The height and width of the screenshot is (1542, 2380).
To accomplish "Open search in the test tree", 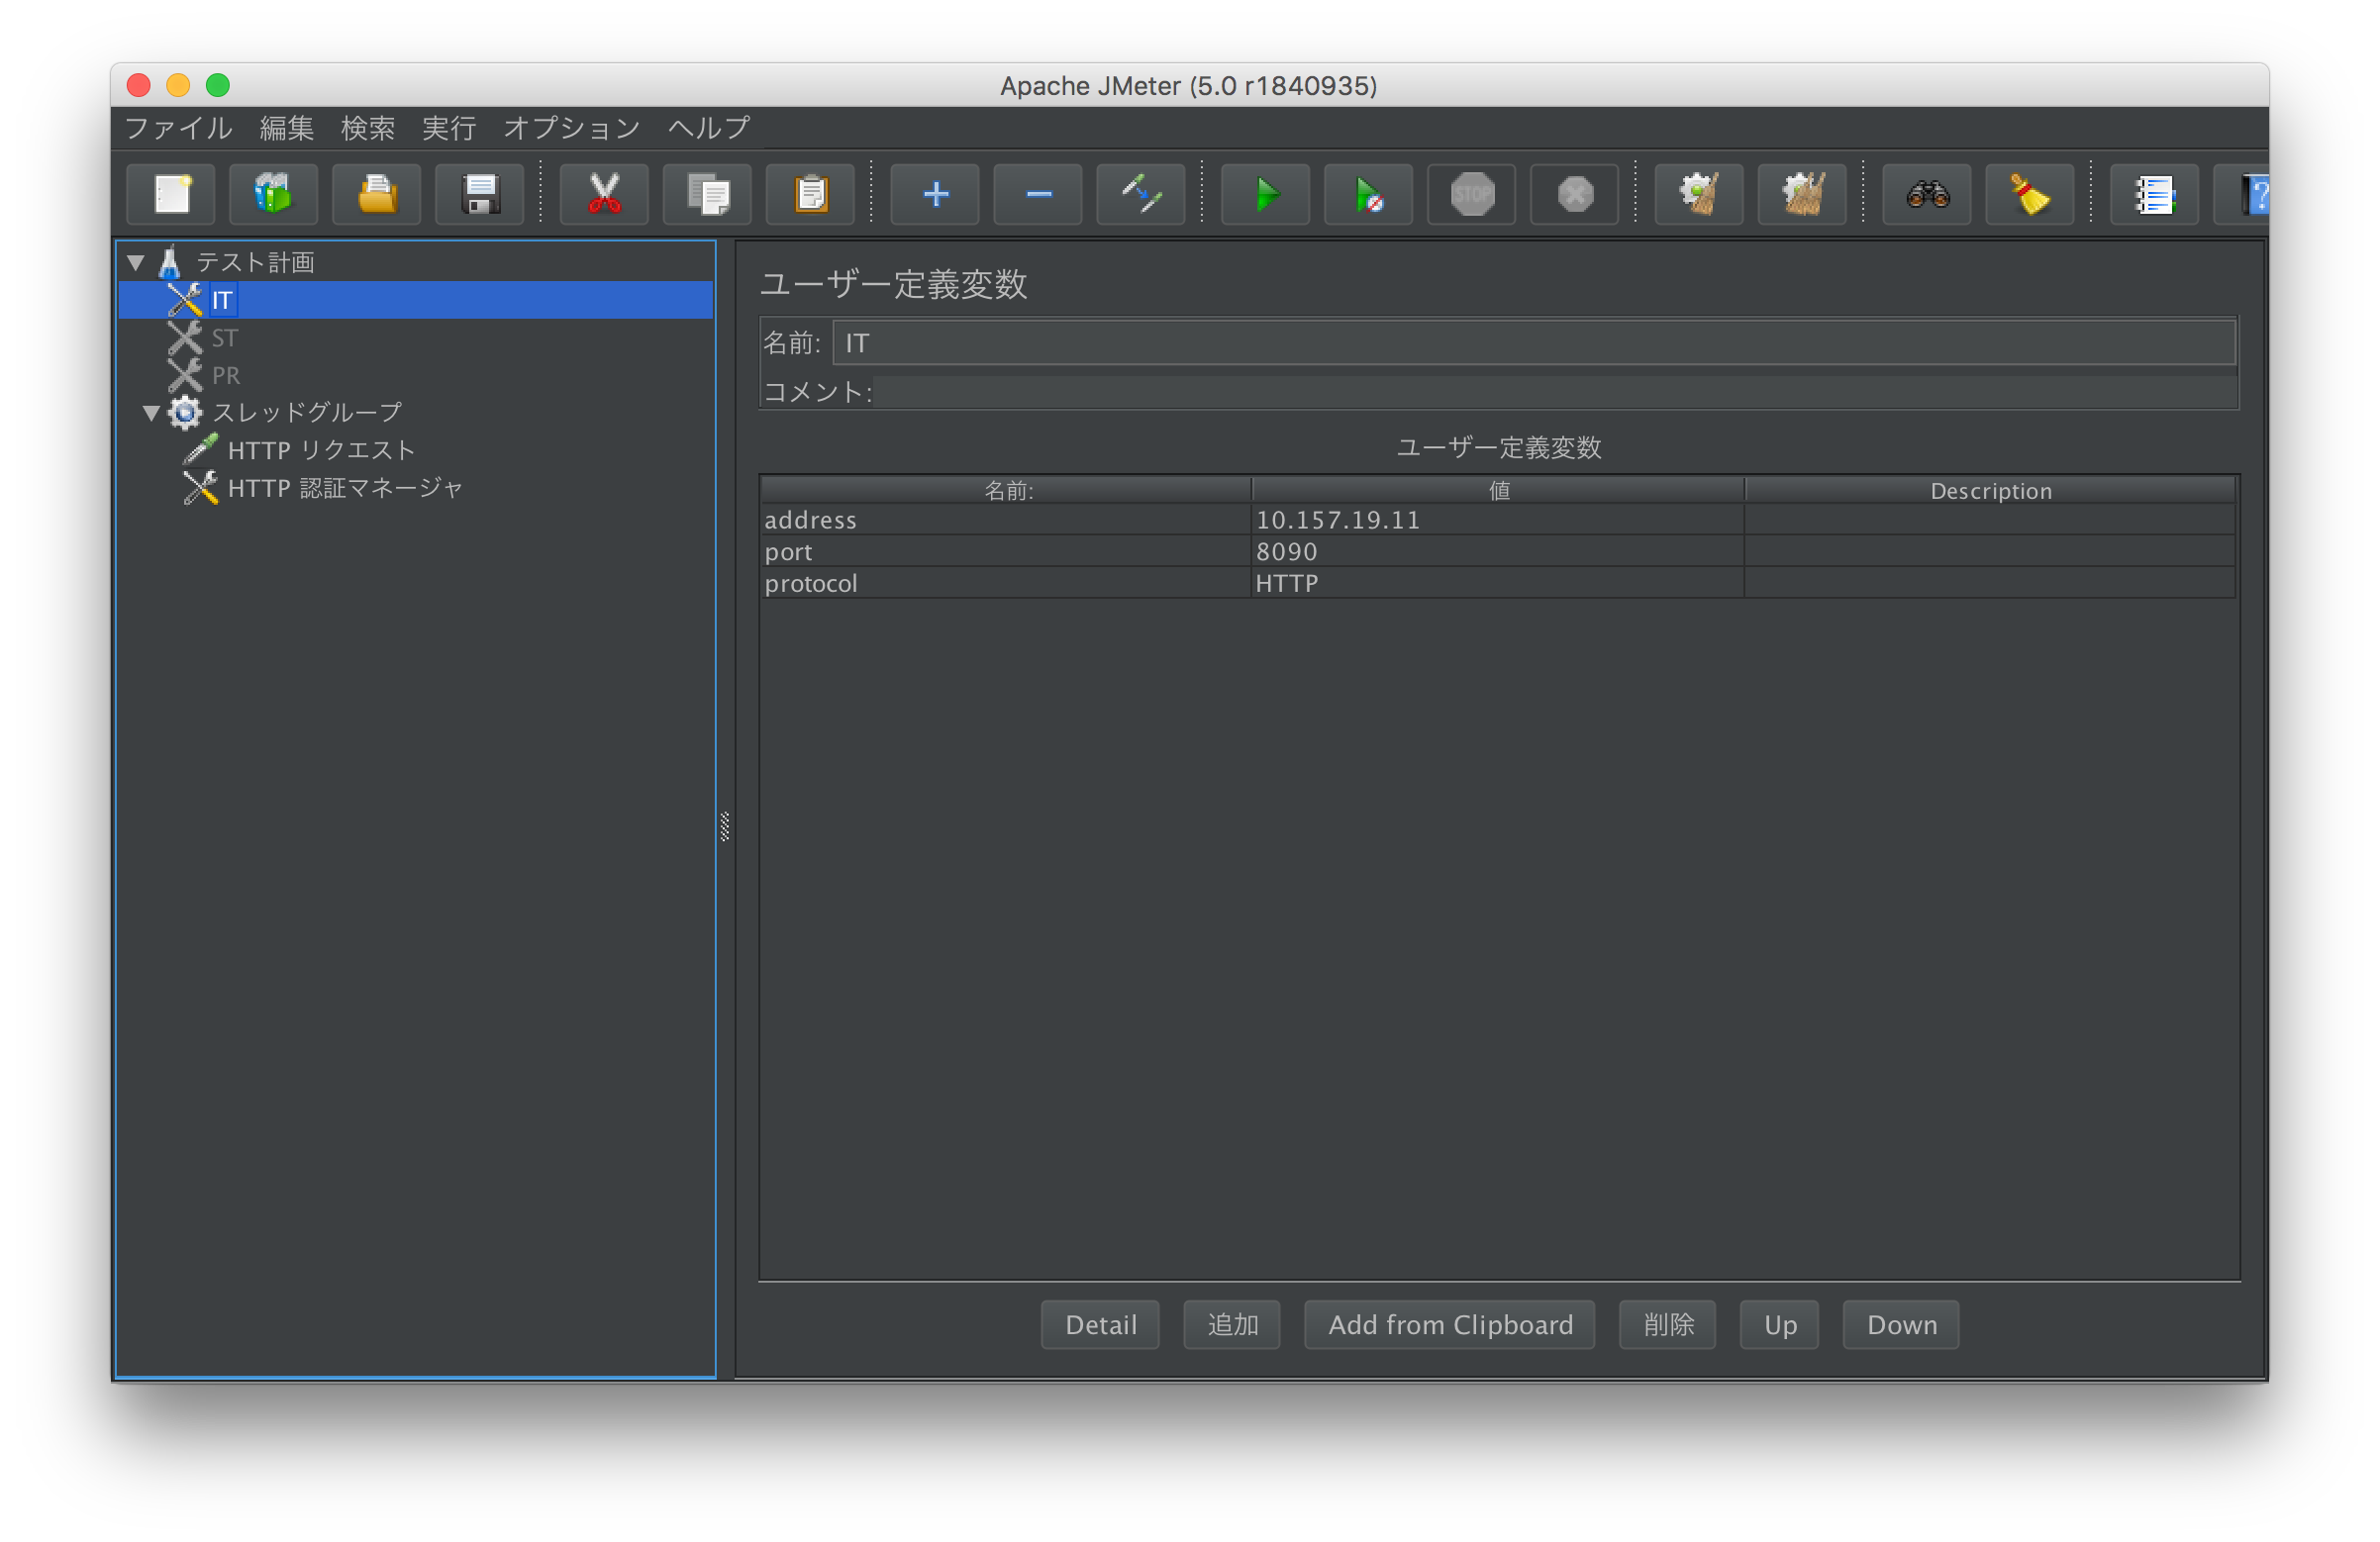I will coord(1925,194).
